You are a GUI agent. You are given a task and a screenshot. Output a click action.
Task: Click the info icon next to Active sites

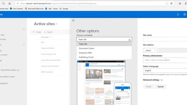[x=56, y=24]
